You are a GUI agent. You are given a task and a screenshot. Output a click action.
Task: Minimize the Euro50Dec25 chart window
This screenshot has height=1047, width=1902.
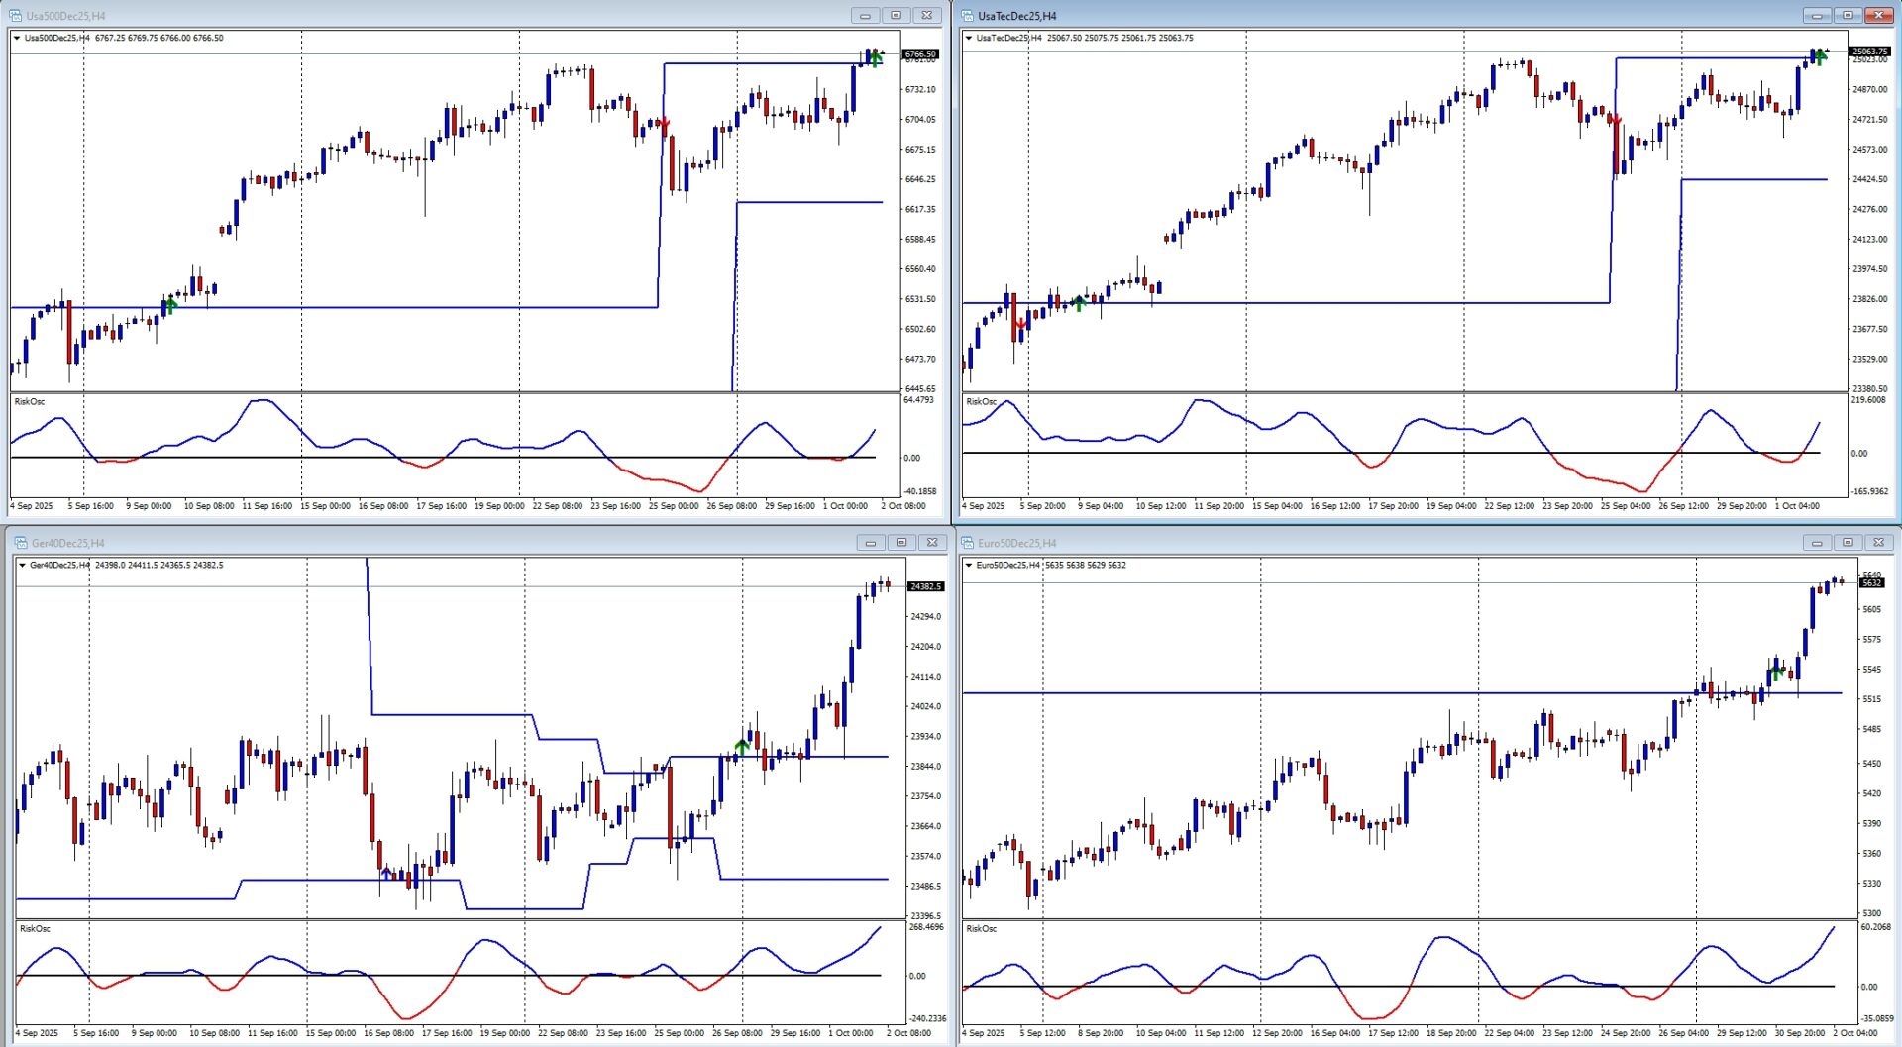(x=1817, y=543)
